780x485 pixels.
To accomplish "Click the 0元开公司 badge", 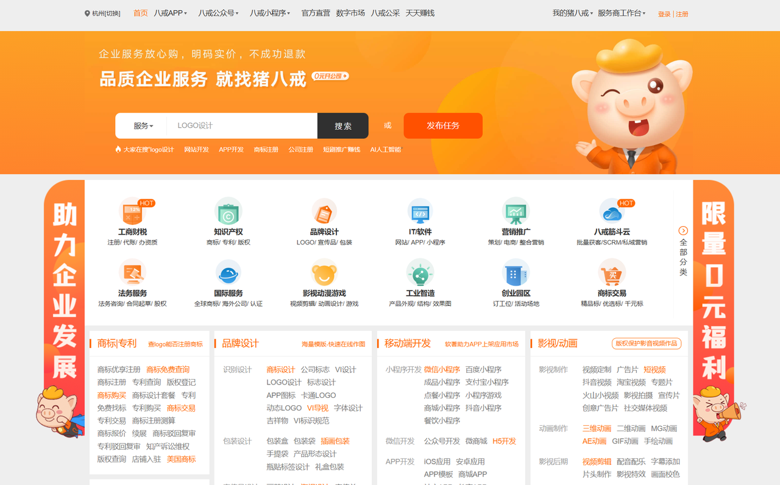I will pos(330,76).
